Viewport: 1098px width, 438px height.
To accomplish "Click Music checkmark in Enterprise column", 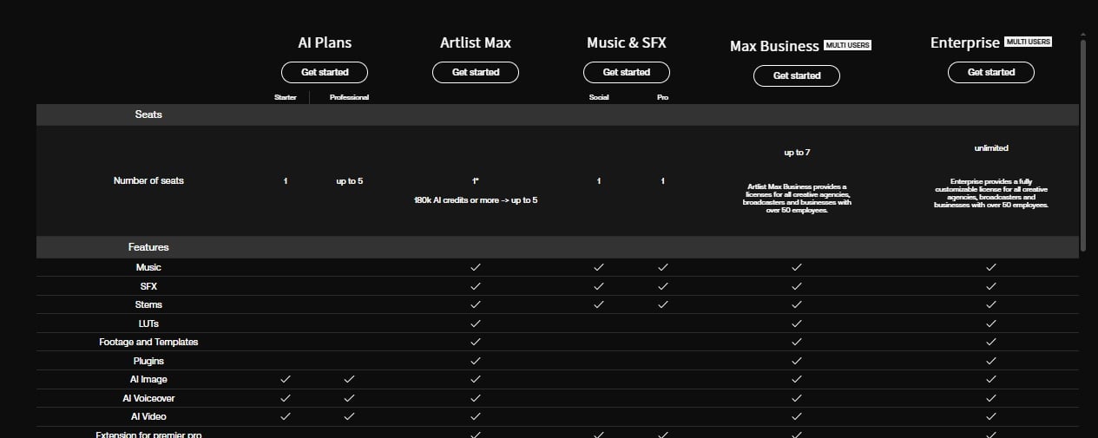I will 991,267.
